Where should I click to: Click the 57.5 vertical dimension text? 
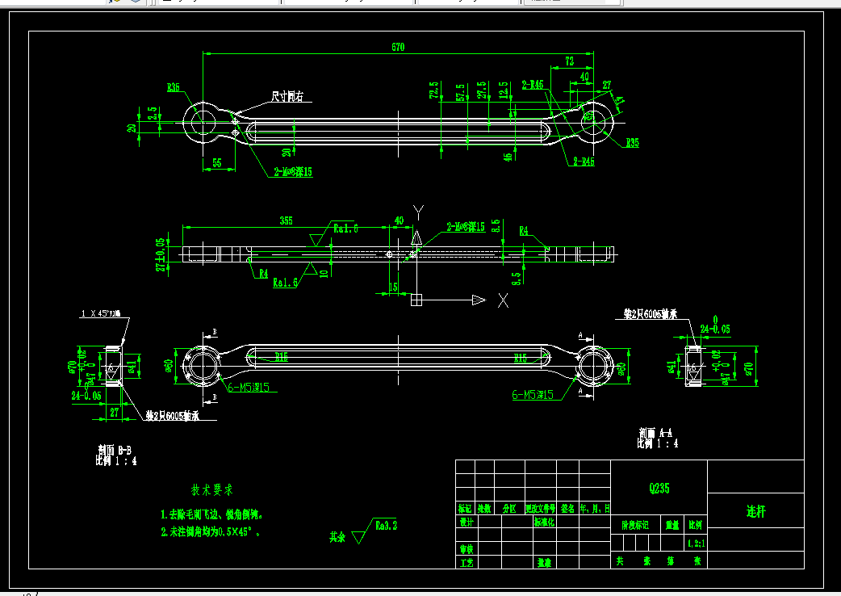460,92
